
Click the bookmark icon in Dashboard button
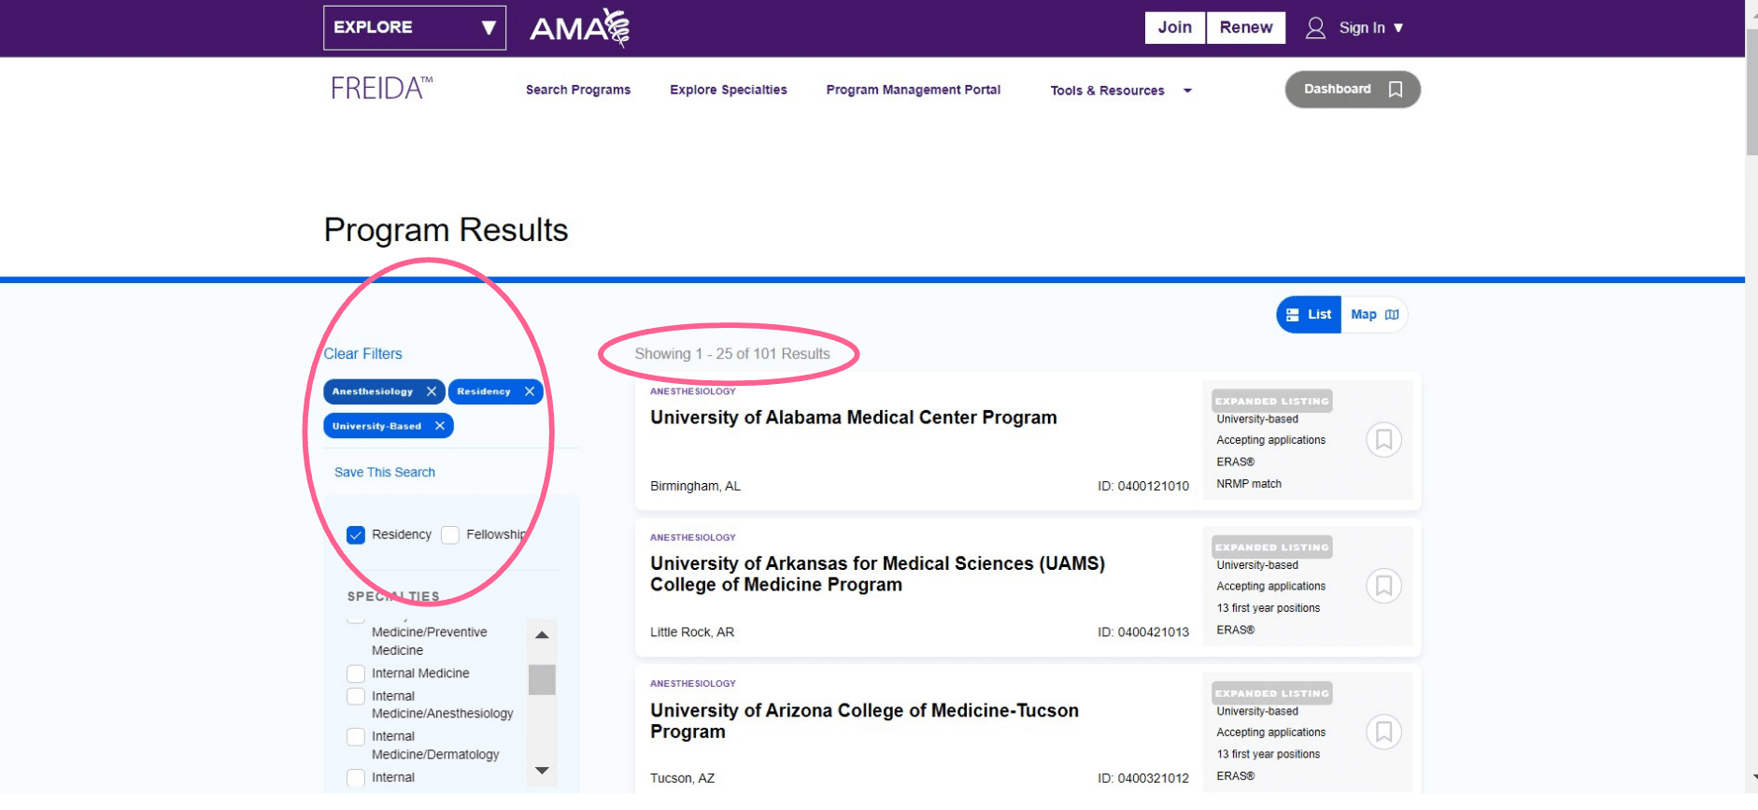pos(1396,90)
